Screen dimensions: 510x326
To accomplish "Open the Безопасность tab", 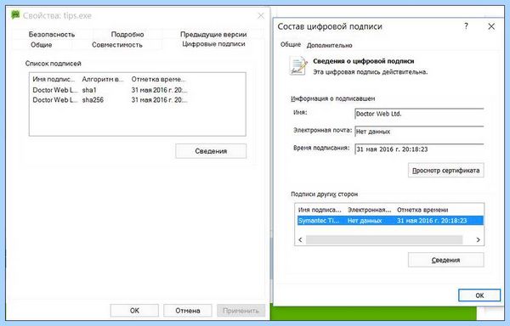I will pos(52,35).
